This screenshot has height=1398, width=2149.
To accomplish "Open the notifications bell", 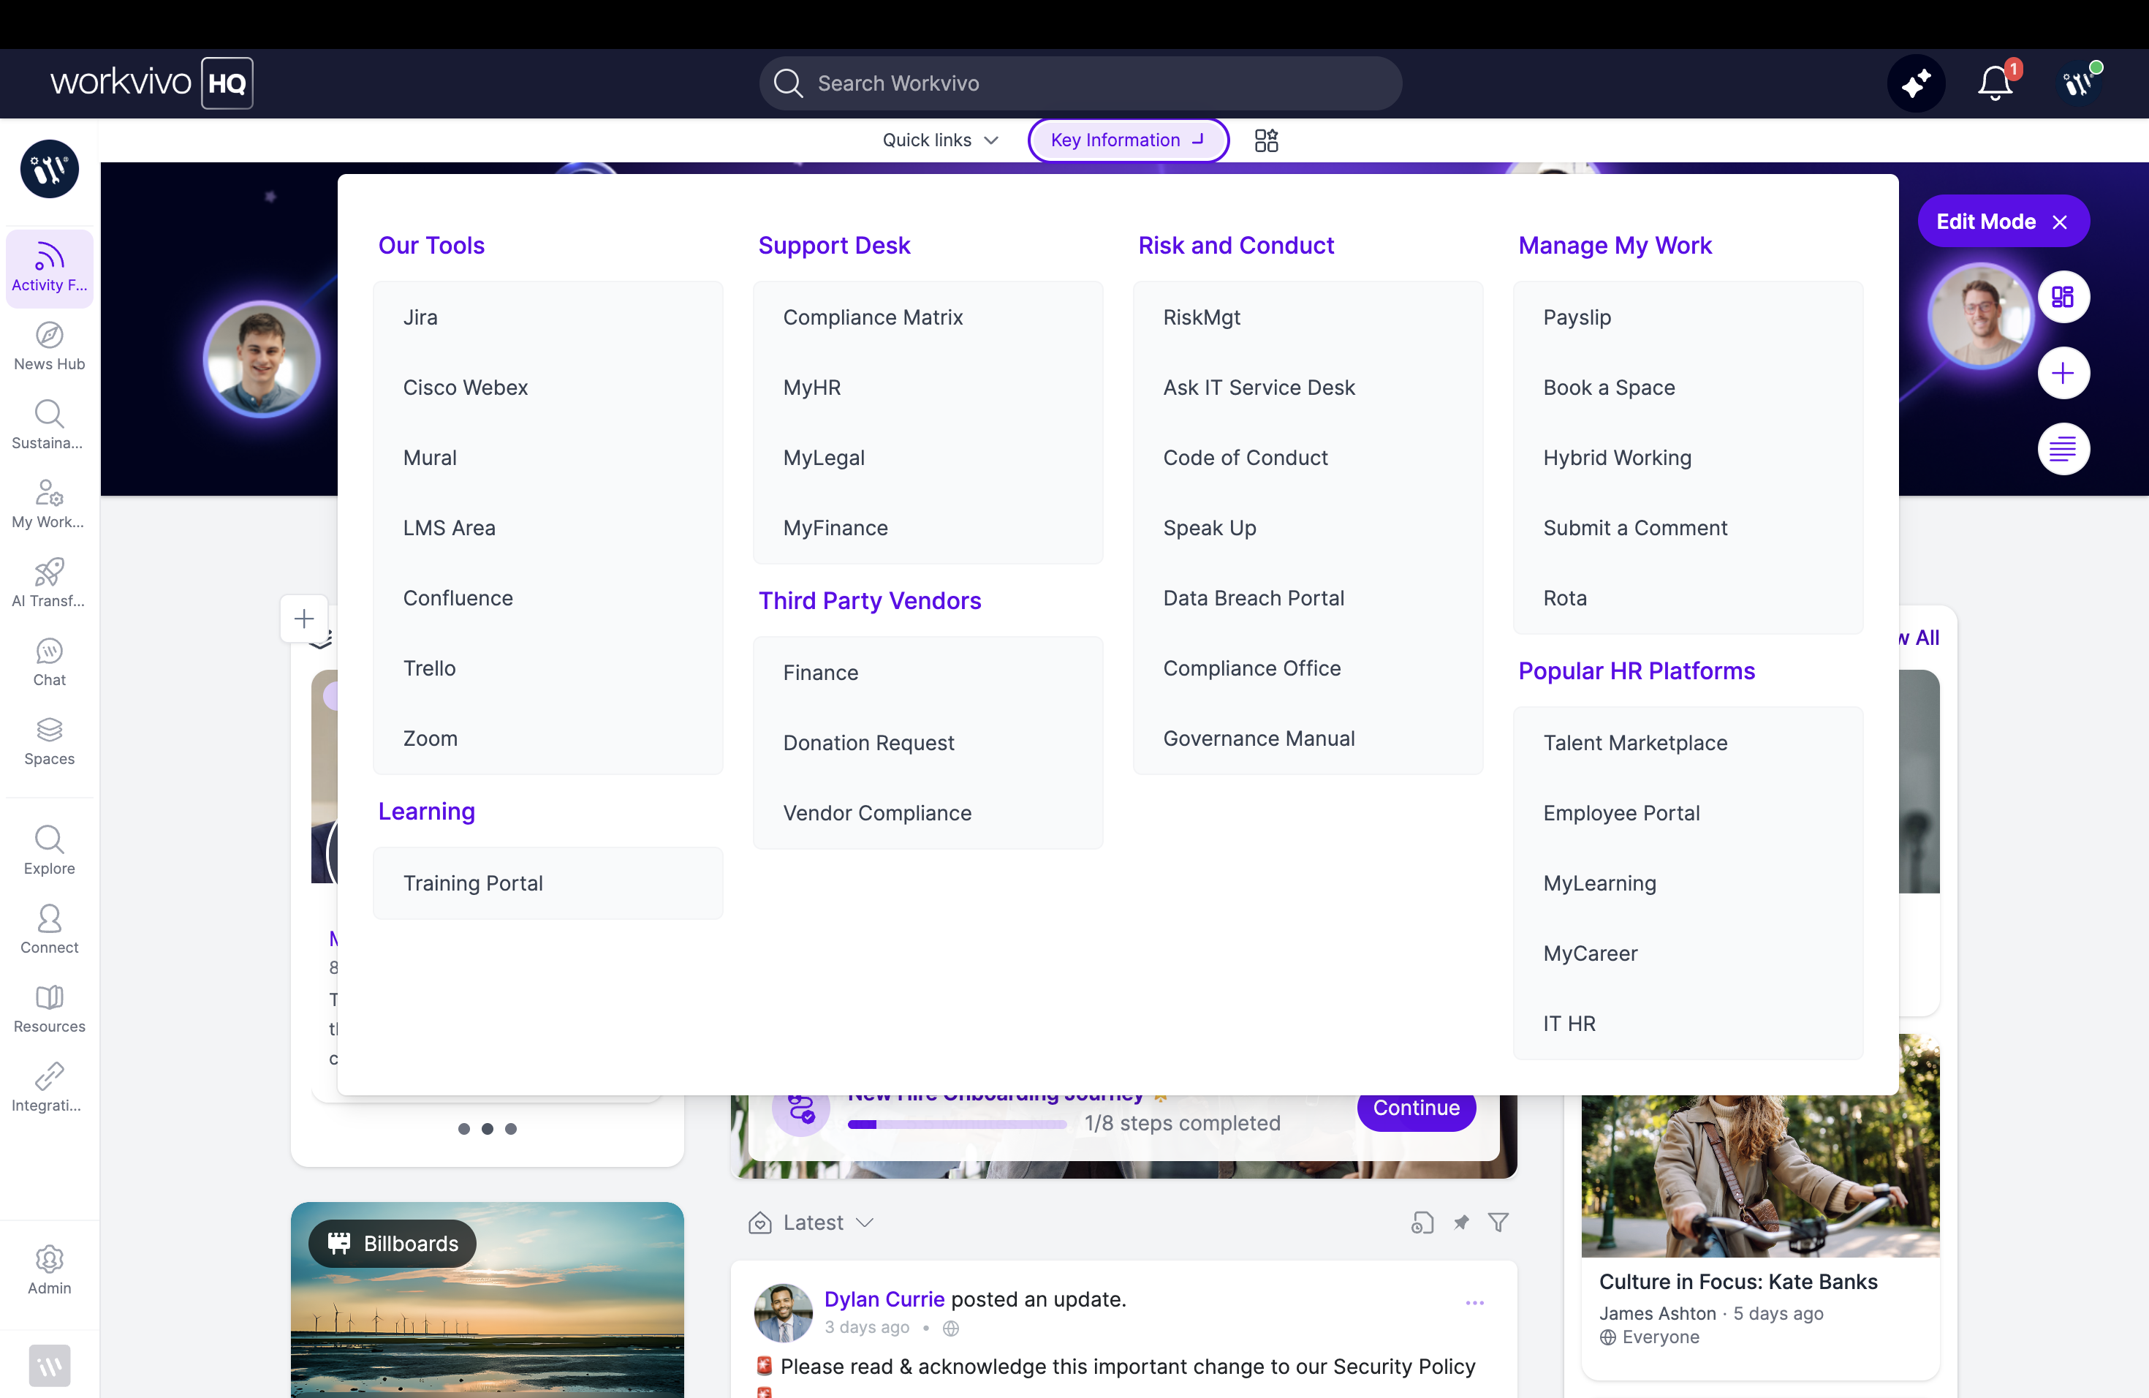I will click(1995, 84).
